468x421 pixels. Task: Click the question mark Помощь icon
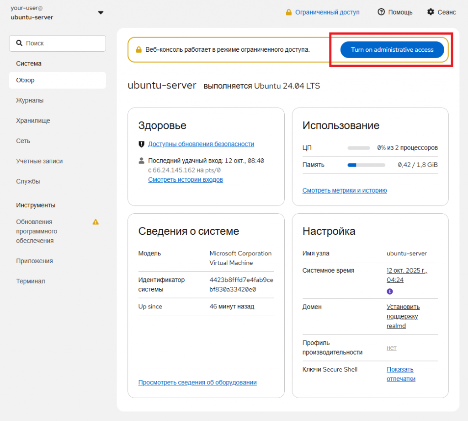tap(381, 12)
